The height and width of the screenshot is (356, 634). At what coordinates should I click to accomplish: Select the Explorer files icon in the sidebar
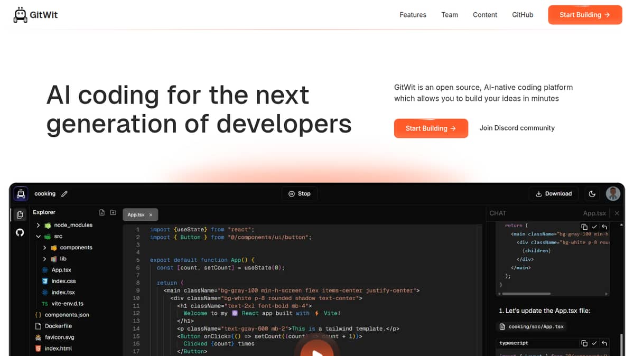click(x=20, y=215)
